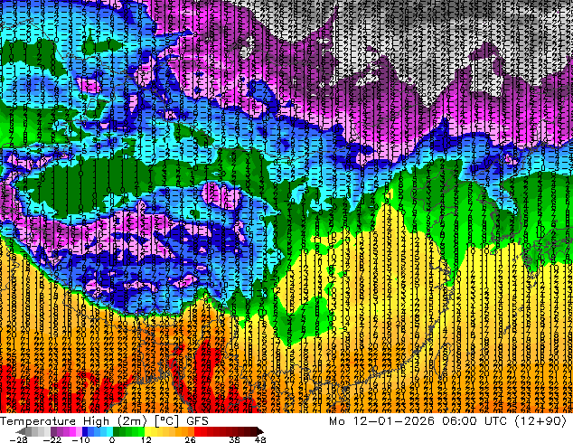The height and width of the screenshot is (443, 573).
Task: Click the legend label '0'
Action: [x=112, y=439]
